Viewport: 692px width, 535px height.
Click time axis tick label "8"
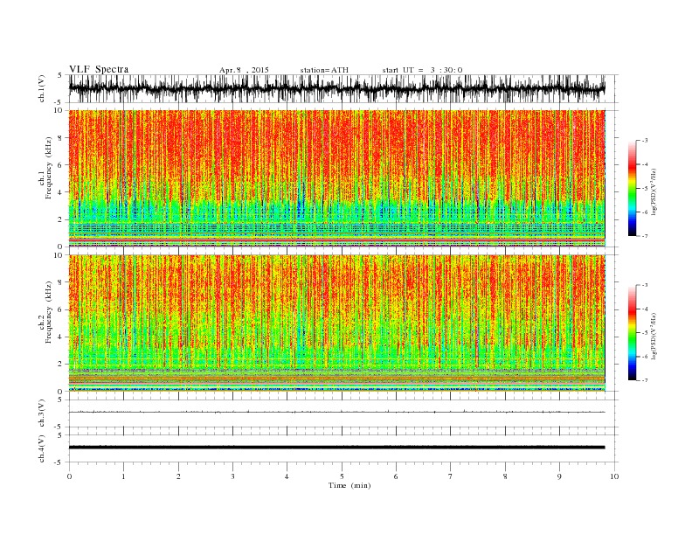(x=505, y=476)
